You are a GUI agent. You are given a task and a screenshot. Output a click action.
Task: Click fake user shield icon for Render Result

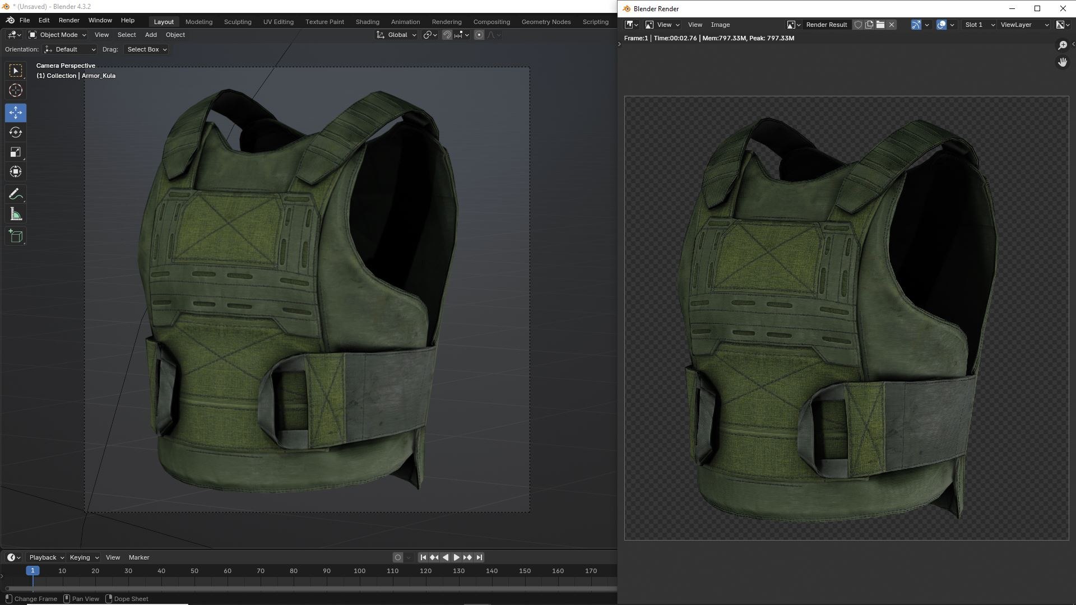(858, 25)
